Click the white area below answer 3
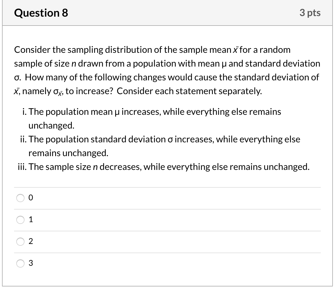Screen dimensions: 334x287 (167, 277)
